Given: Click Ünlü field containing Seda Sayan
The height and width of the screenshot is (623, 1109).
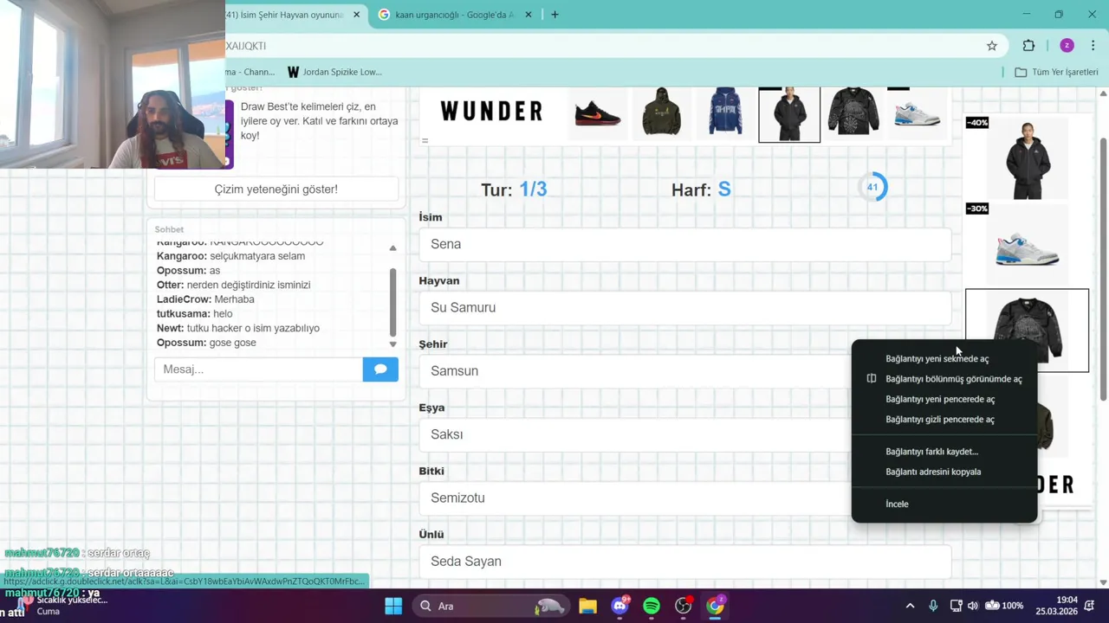Looking at the screenshot, I should (684, 562).
